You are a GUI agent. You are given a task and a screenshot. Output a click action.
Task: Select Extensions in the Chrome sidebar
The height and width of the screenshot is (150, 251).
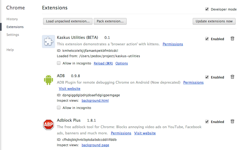coord(15,27)
